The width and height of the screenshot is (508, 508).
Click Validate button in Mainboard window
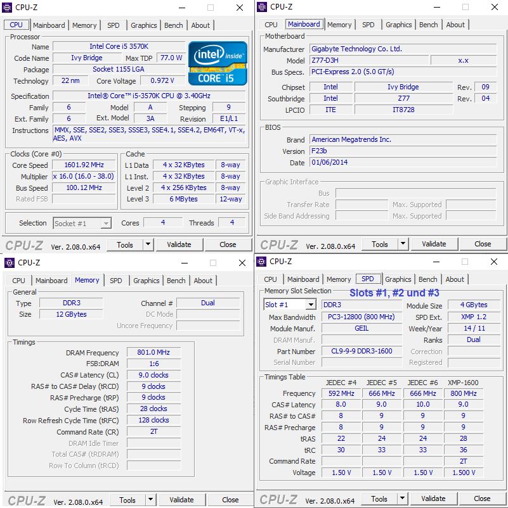[434, 244]
